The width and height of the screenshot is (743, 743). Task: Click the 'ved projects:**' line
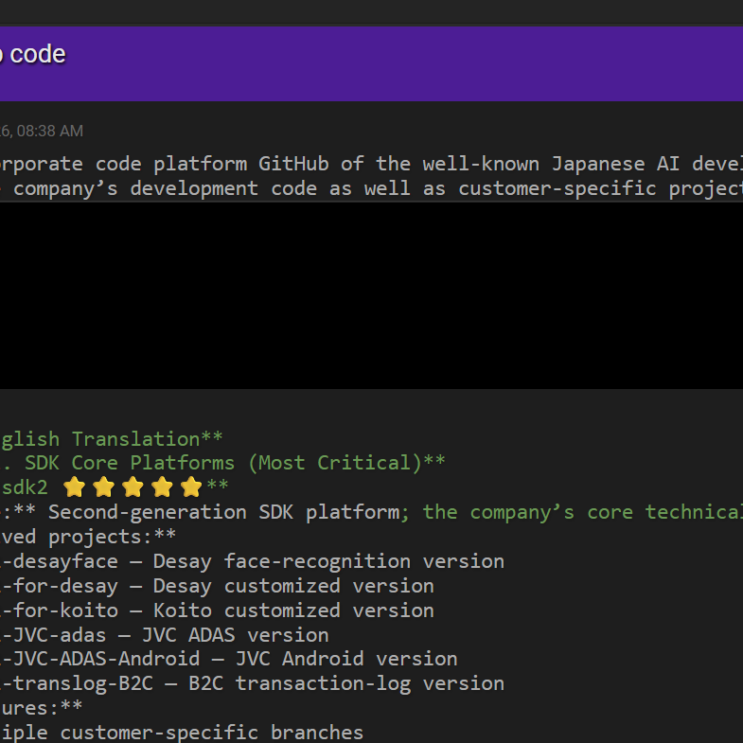(88, 537)
